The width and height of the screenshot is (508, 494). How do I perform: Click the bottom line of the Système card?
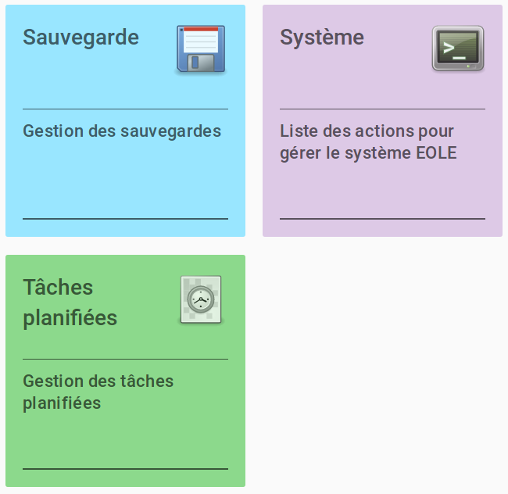[x=382, y=219]
